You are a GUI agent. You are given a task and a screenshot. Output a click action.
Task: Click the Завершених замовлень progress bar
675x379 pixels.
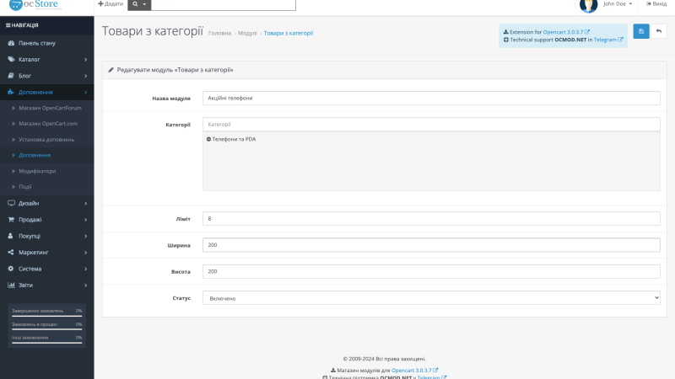pyautogui.click(x=47, y=316)
